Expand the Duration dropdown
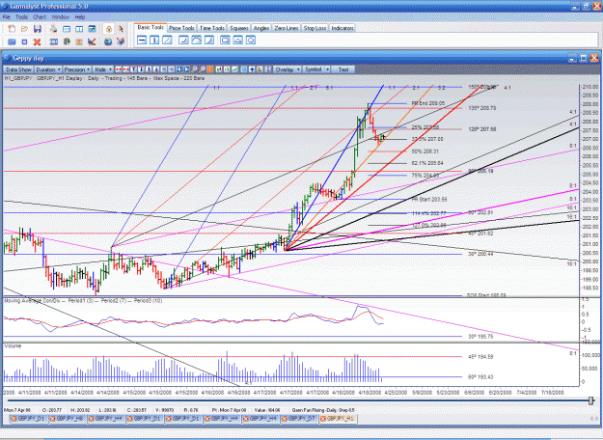 tap(48, 69)
